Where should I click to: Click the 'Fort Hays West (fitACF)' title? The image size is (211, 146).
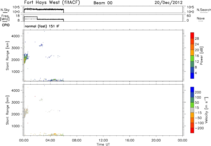point(52,3)
